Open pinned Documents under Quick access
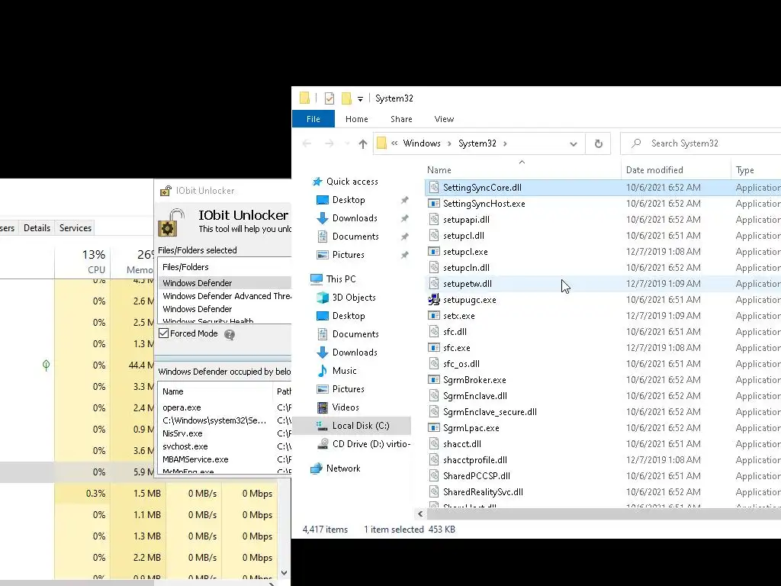 point(355,237)
